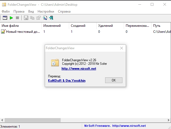This screenshot has height=129, width=171.
Task: Open the Файл menu
Action: pos(5,11)
